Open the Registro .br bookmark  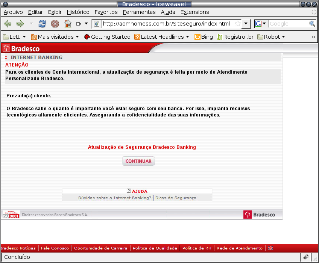(235, 37)
